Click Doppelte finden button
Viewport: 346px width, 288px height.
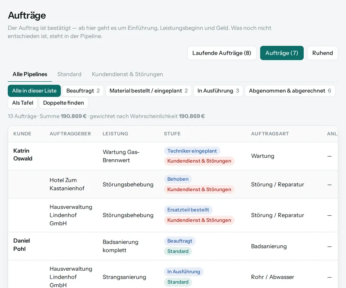pos(63,103)
